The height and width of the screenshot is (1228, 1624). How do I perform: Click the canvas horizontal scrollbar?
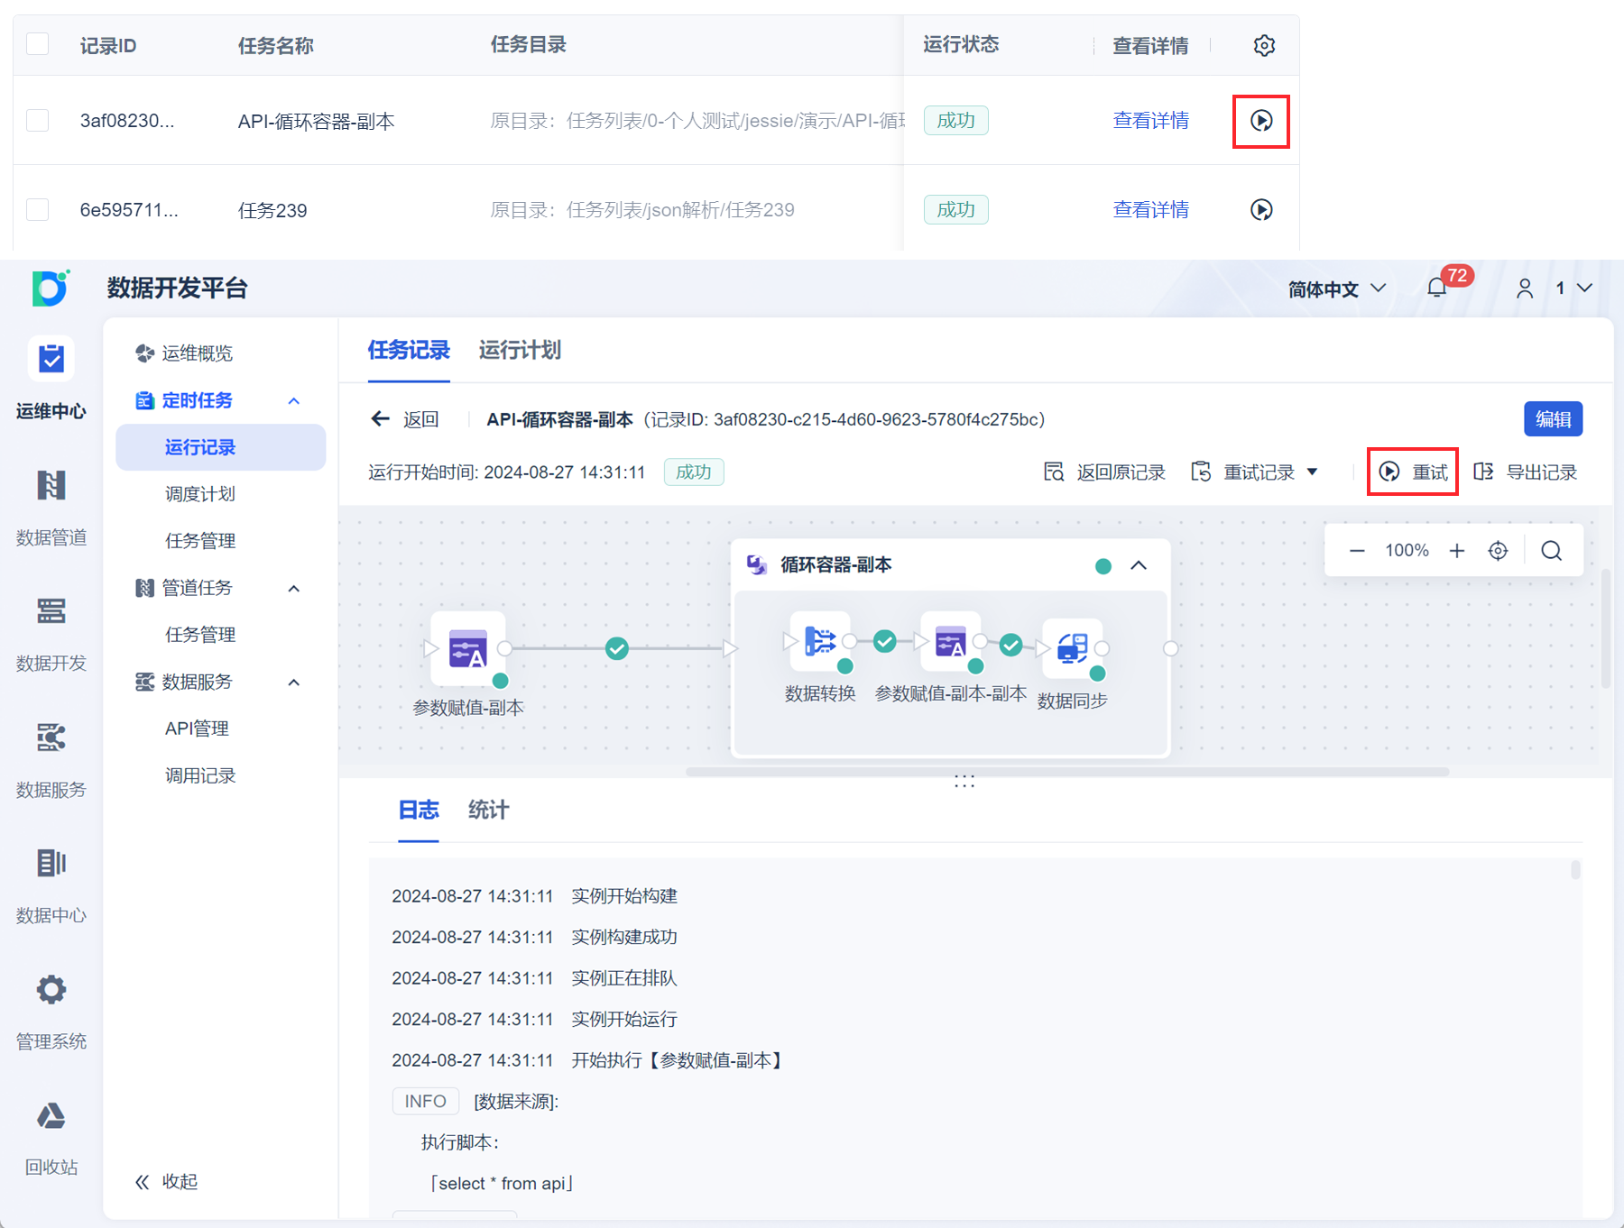click(x=1067, y=772)
